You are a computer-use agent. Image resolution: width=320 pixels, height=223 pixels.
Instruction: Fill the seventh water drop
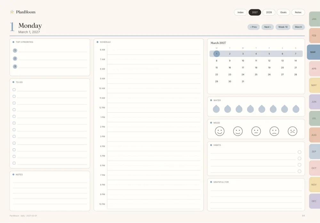click(284, 109)
